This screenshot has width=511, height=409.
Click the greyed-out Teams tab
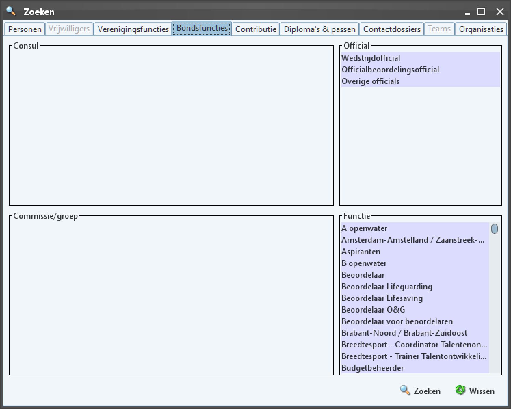point(439,29)
